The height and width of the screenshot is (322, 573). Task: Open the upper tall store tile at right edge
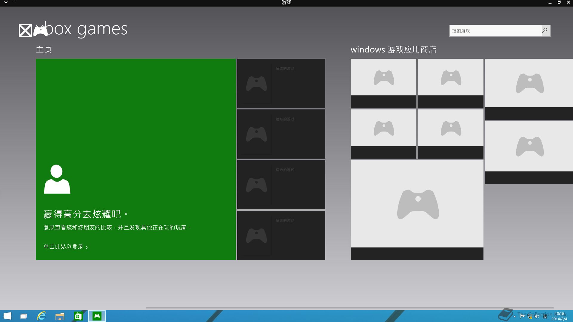pyautogui.click(x=529, y=89)
